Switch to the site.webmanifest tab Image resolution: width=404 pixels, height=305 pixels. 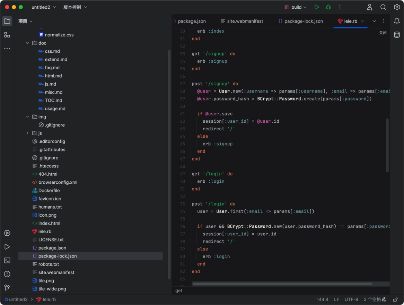[242, 21]
